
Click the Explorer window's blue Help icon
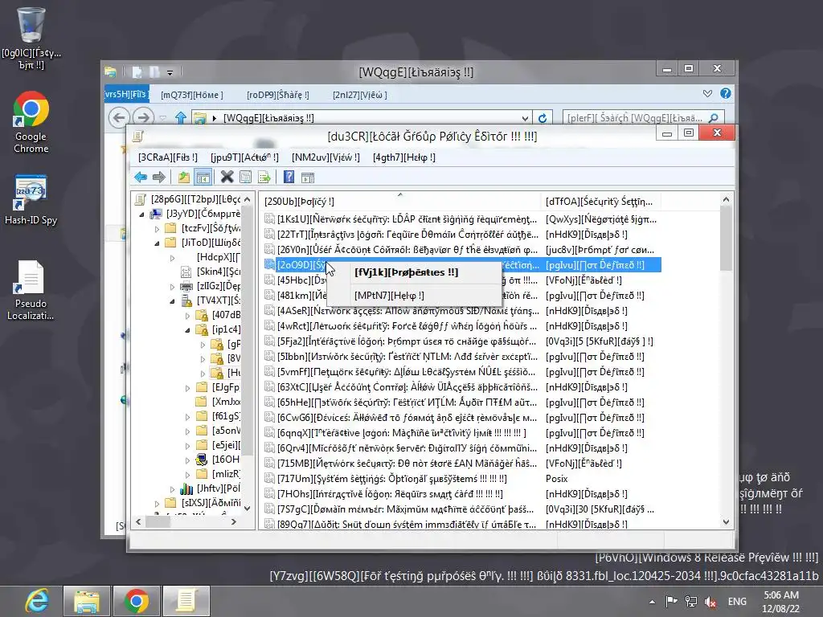726,93
